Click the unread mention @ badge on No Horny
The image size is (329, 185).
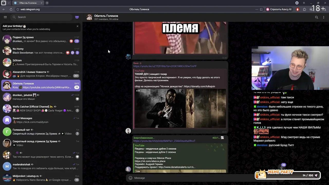coord(72,53)
